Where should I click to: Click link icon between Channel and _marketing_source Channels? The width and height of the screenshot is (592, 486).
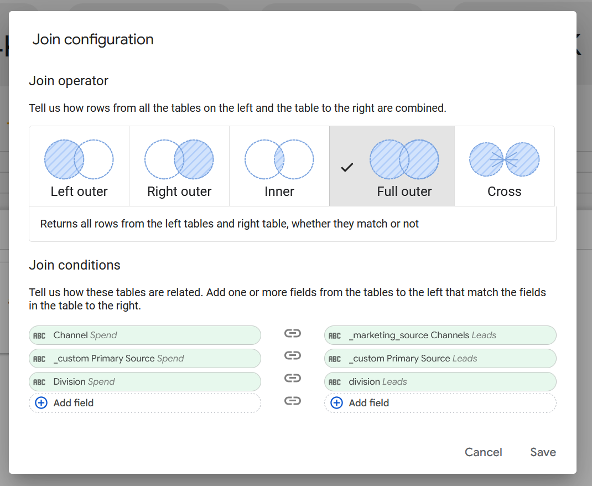pyautogui.click(x=292, y=333)
